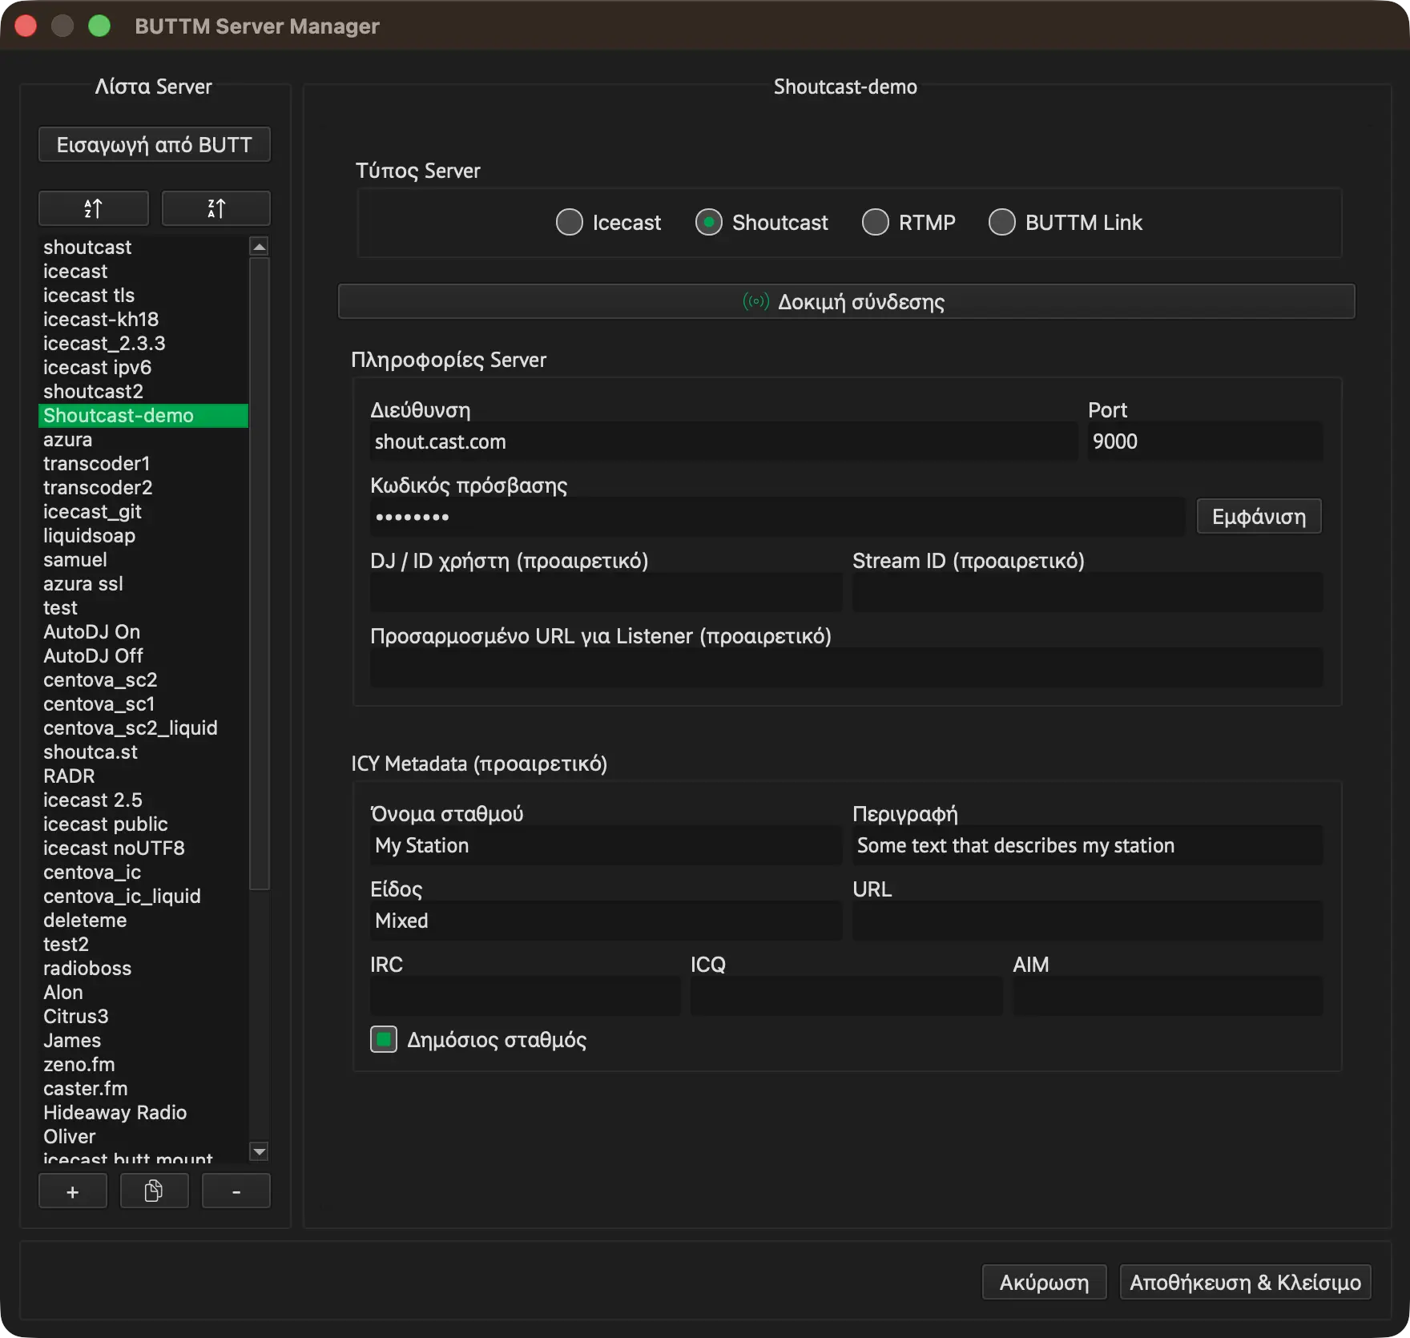The image size is (1410, 1338).
Task: Click Εμφάνιση to show password
Action: [1259, 517]
